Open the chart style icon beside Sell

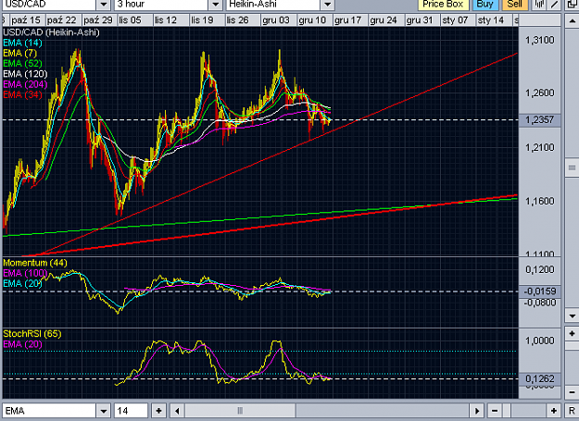tap(539, 4)
